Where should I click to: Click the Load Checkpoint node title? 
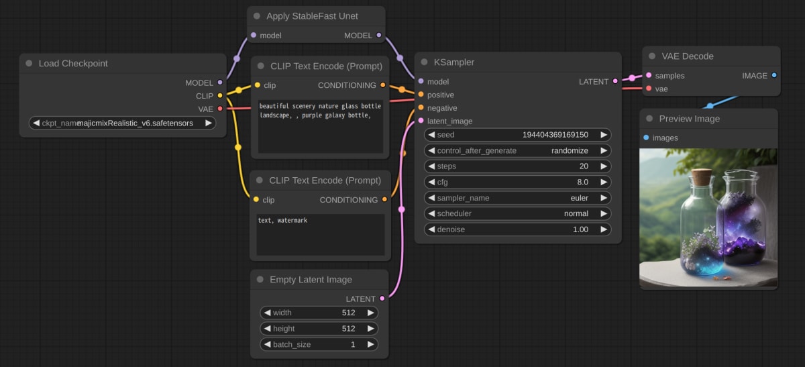coord(73,63)
